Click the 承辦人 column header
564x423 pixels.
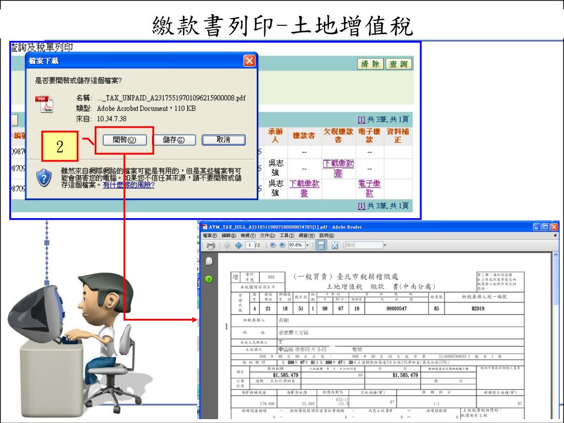pyautogui.click(x=275, y=135)
